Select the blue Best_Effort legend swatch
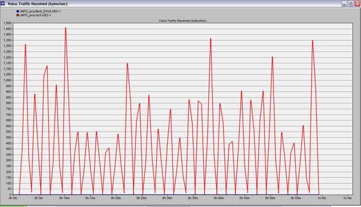This screenshot has height=207, width=361. (x=18, y=11)
